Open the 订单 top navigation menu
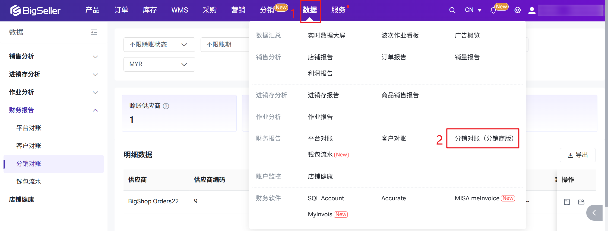The width and height of the screenshot is (608, 231). coord(121,10)
